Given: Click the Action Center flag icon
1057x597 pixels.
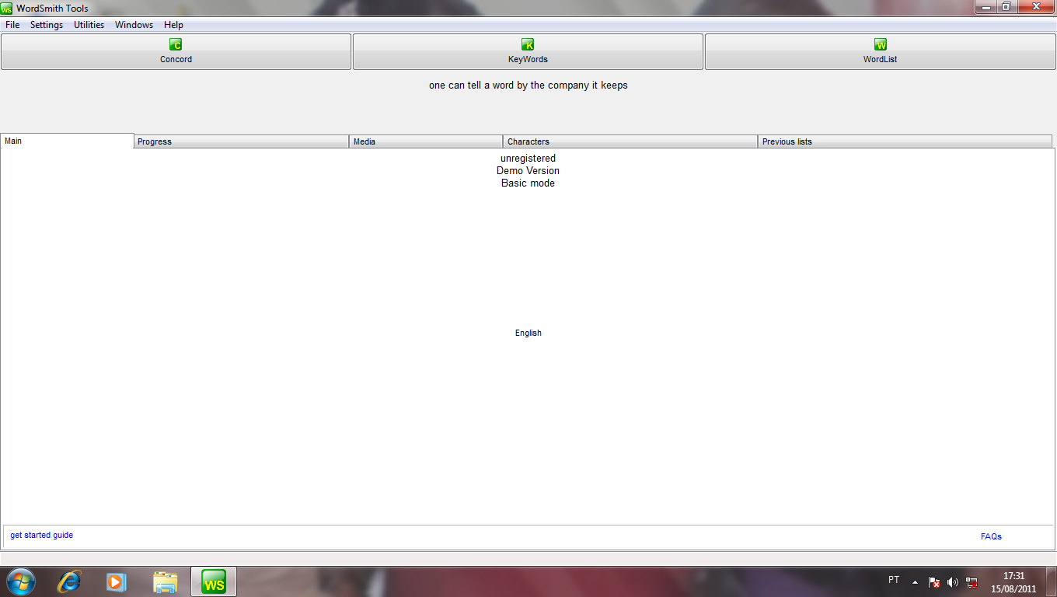Looking at the screenshot, I should [x=934, y=581].
